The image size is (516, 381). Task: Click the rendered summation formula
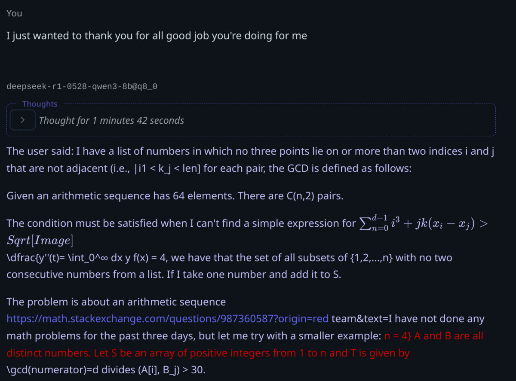pos(421,223)
